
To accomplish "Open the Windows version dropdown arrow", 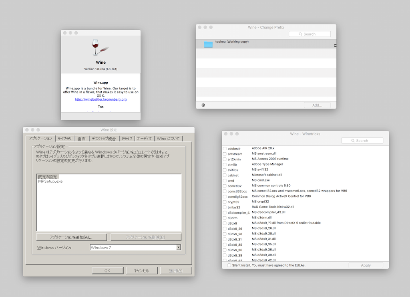I will click(x=178, y=247).
